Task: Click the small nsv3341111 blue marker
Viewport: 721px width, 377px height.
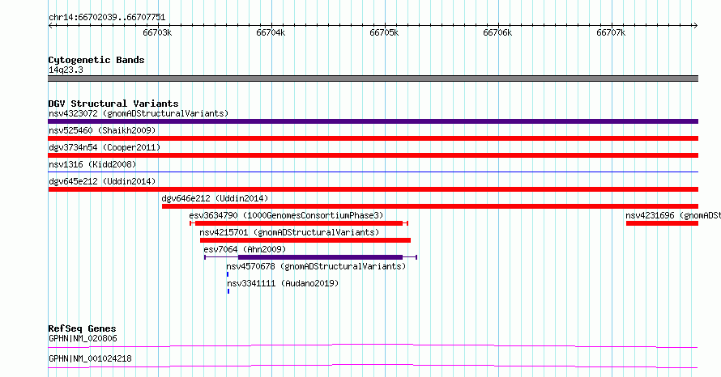Action: (228, 291)
